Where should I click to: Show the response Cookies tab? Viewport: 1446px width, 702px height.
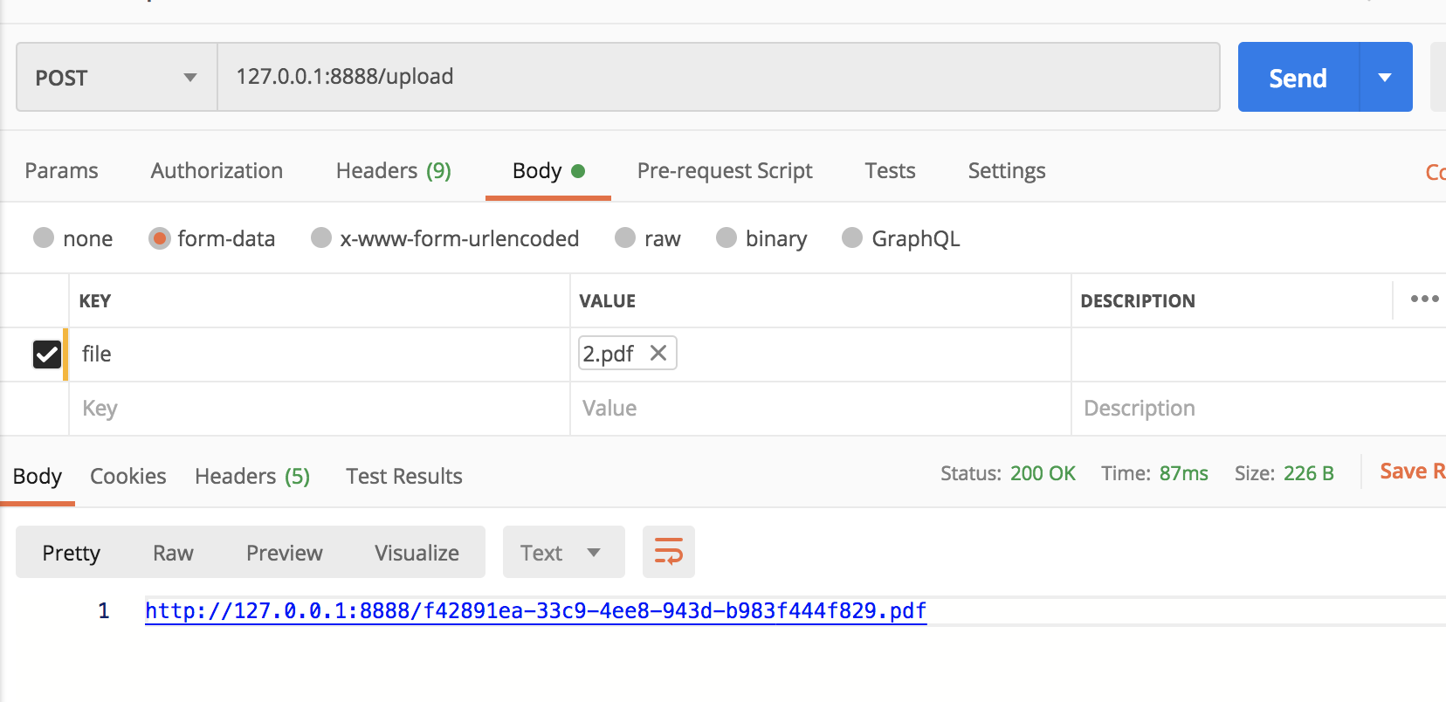127,476
